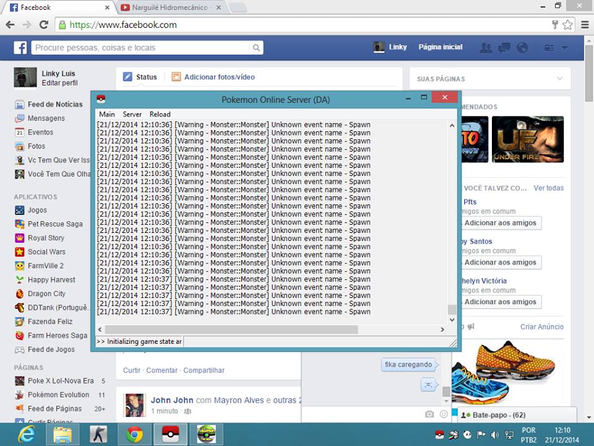Add Santos with Adicionar aos amigos
Screen dimensions: 594x446
pos(501,263)
